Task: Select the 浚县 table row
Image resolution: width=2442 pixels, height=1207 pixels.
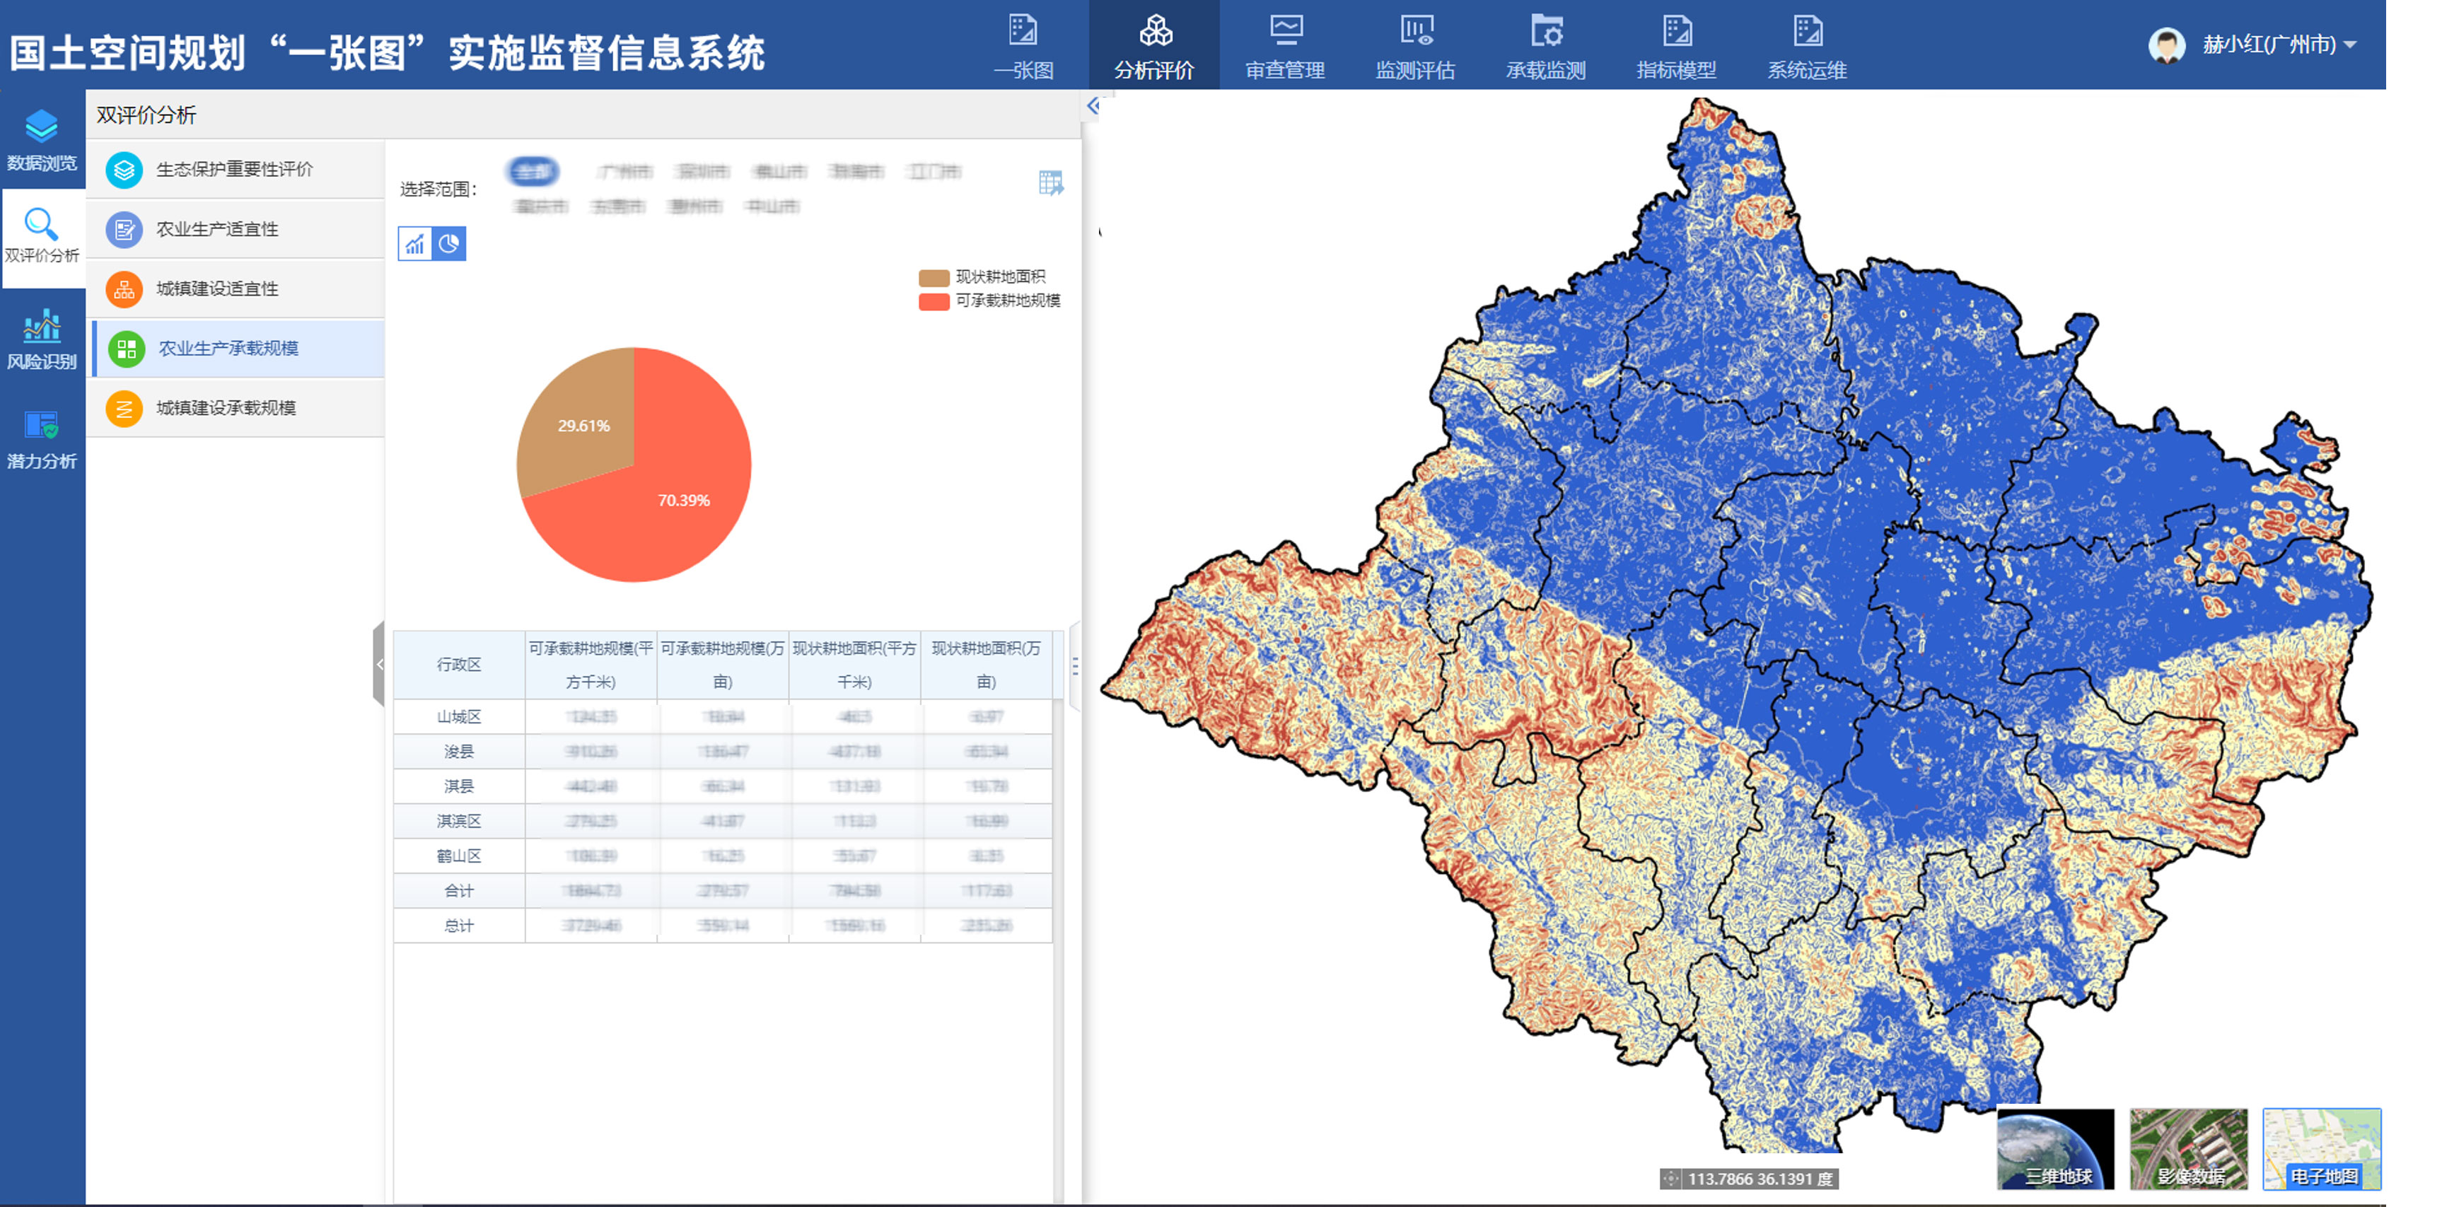Action: point(722,752)
